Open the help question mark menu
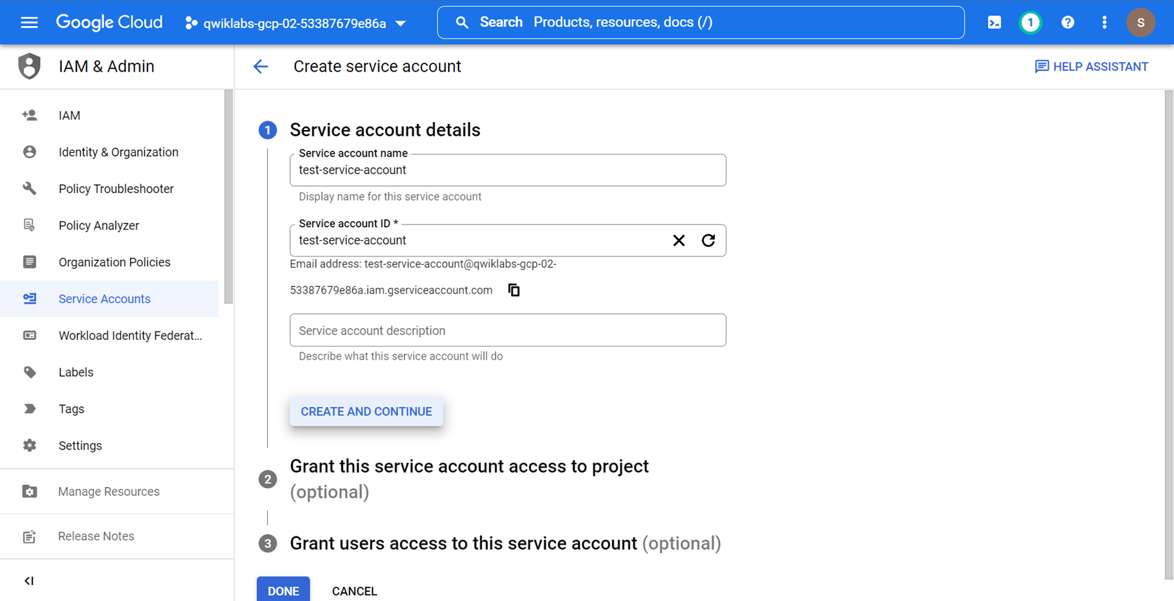This screenshot has height=601, width=1174. 1068,23
